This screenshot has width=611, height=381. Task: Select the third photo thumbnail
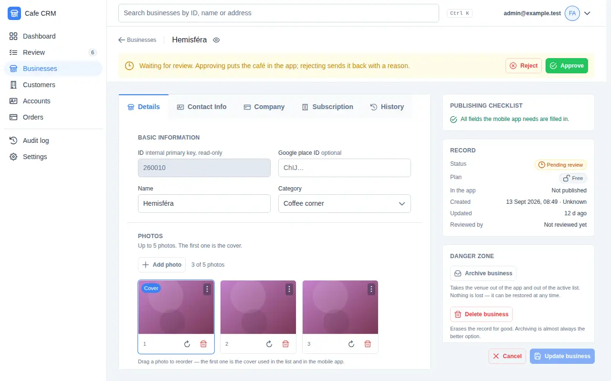pyautogui.click(x=340, y=307)
